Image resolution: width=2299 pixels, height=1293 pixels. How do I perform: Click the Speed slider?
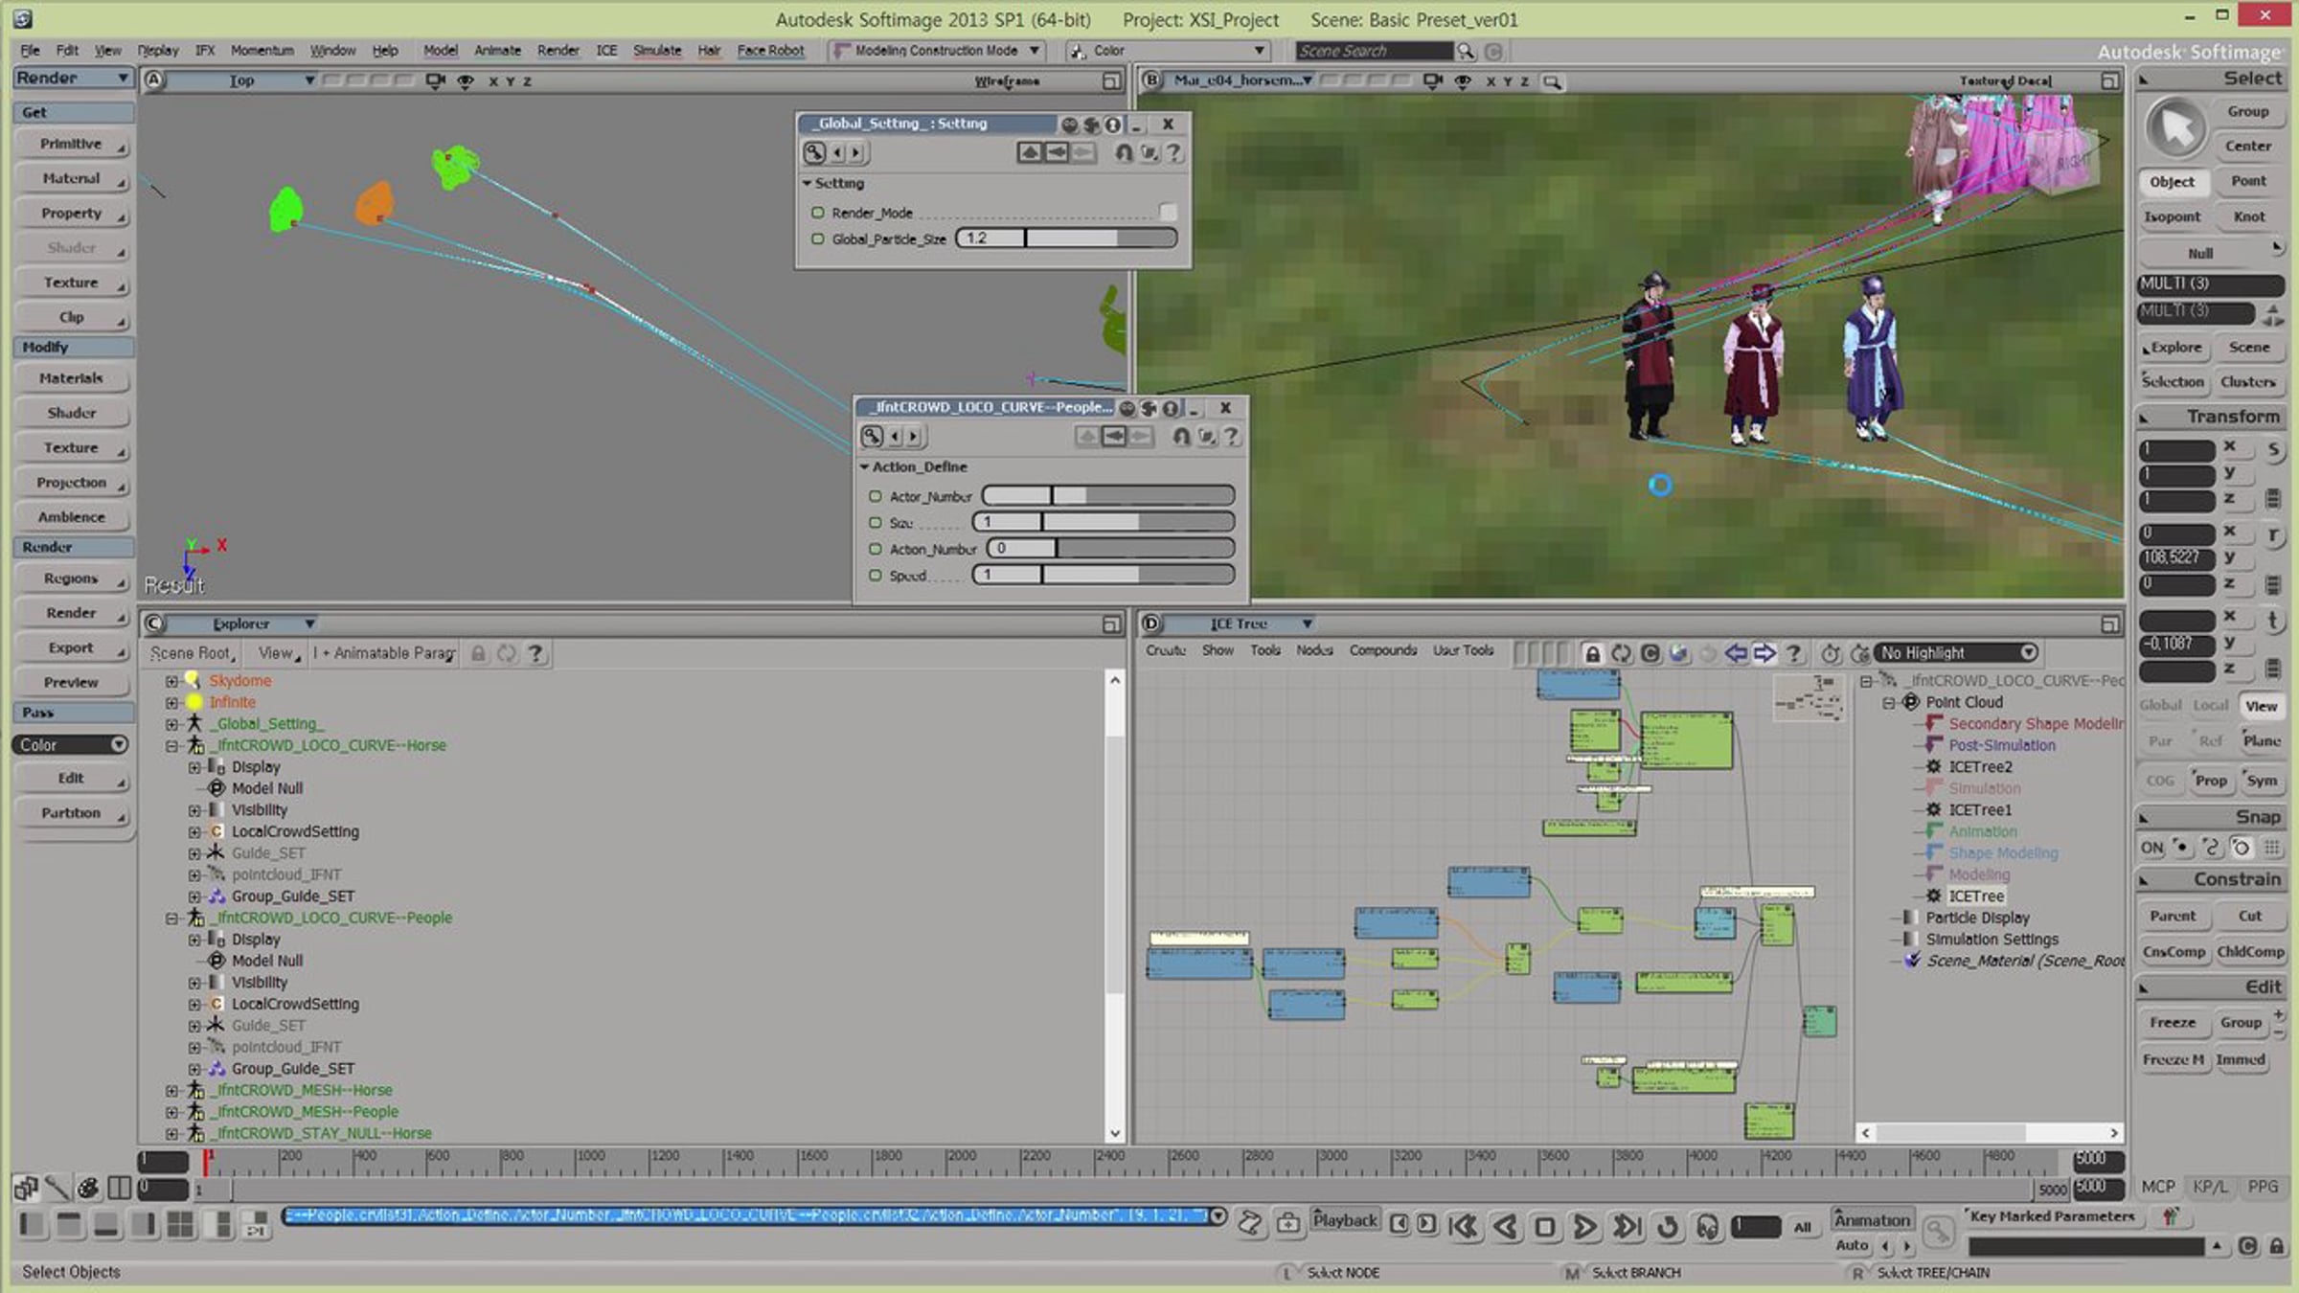1104,576
